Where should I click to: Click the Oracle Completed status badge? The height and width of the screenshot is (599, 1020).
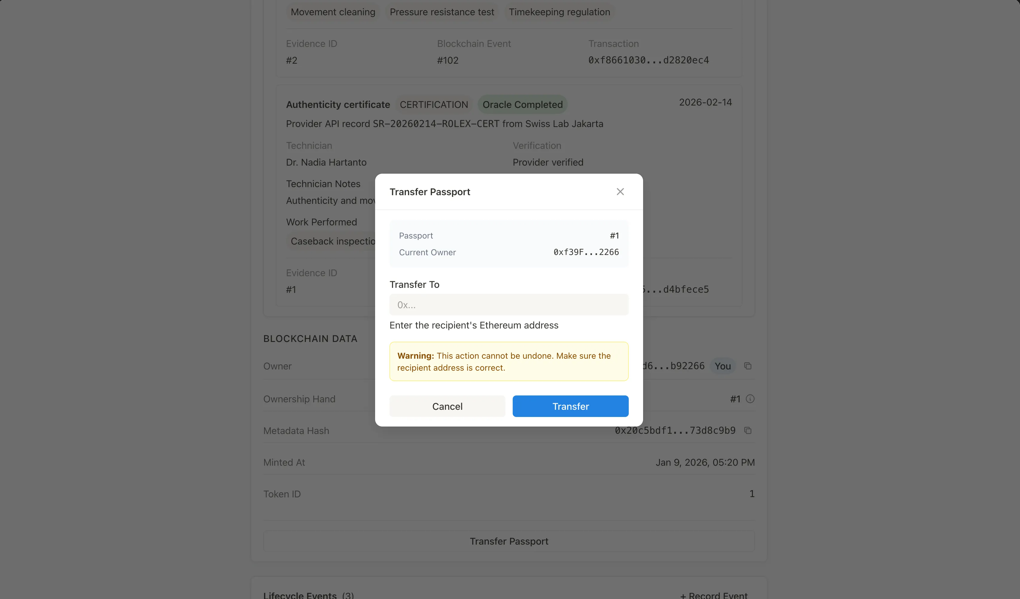(x=523, y=104)
